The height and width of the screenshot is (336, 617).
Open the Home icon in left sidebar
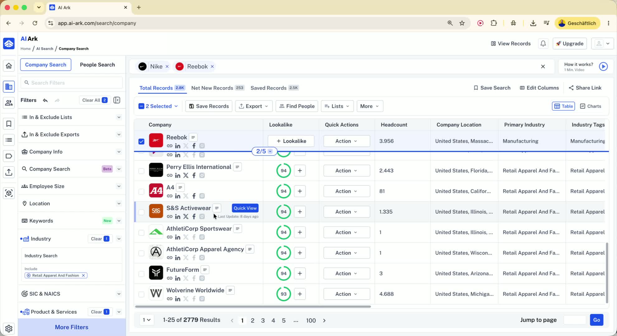9,66
